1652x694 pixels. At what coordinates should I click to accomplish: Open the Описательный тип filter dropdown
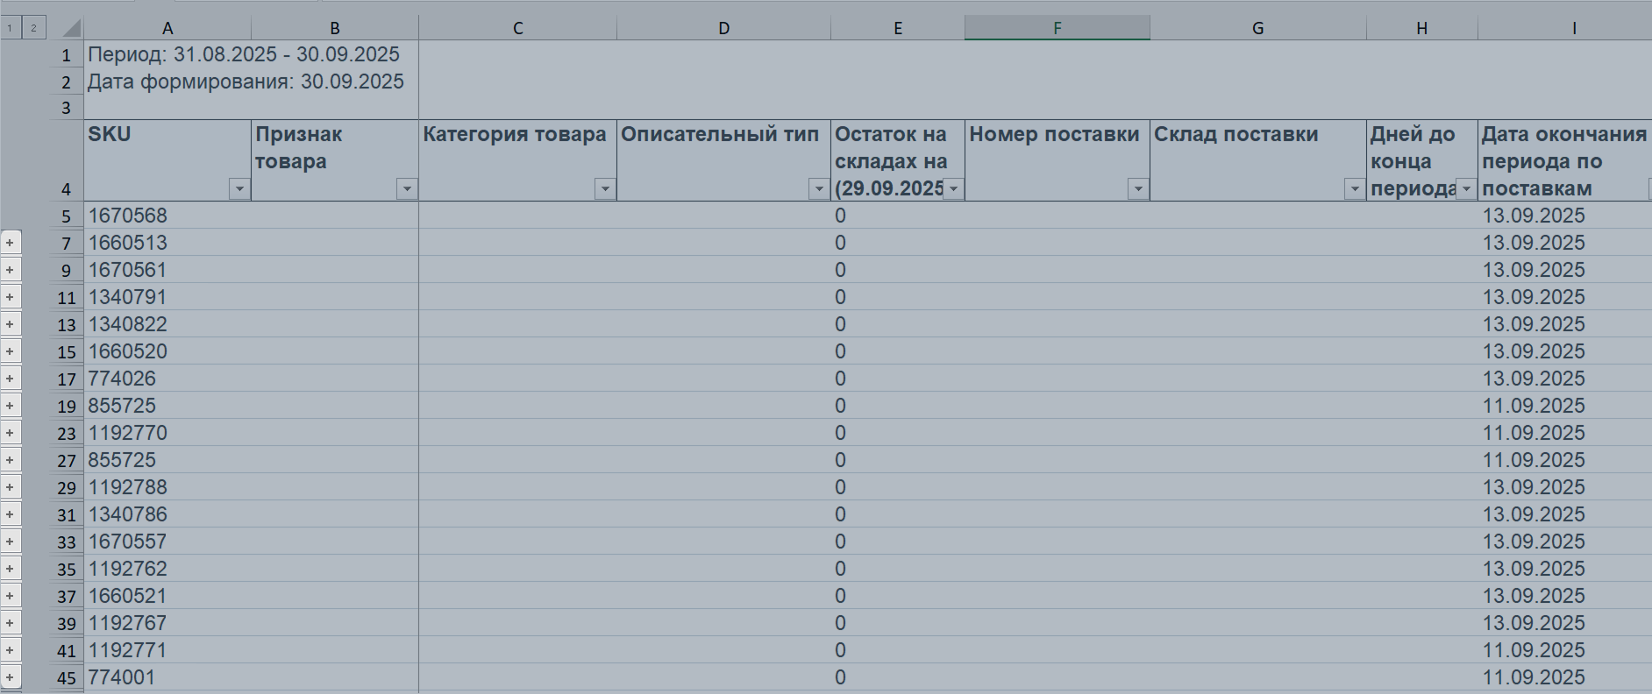(818, 189)
